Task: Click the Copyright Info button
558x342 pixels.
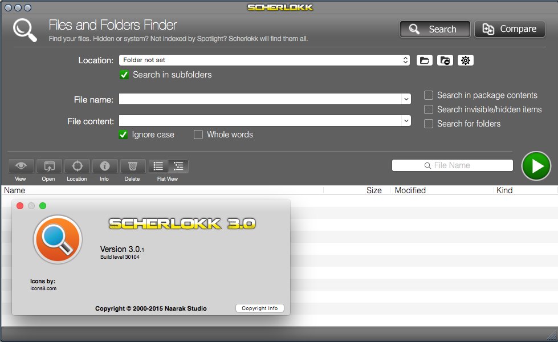Action: pos(260,308)
